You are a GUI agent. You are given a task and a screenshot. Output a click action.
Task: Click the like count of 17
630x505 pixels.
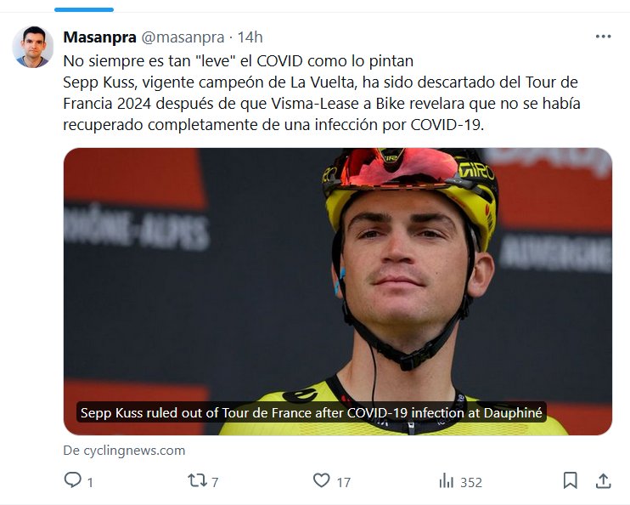(x=343, y=482)
